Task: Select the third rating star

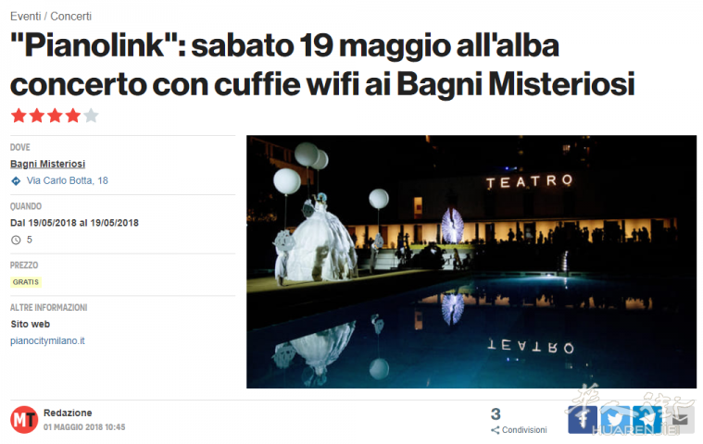Action: click(x=55, y=116)
